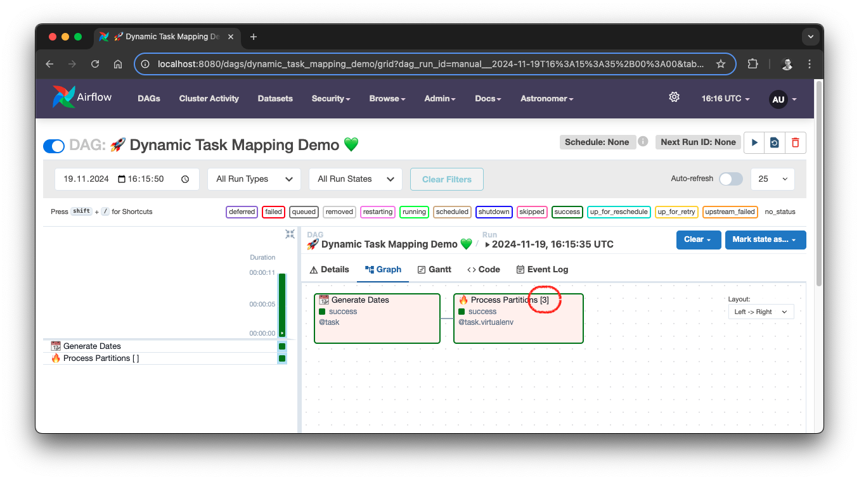This screenshot has height=480, width=859.
Task: Switch to the Code tab
Action: tap(483, 269)
